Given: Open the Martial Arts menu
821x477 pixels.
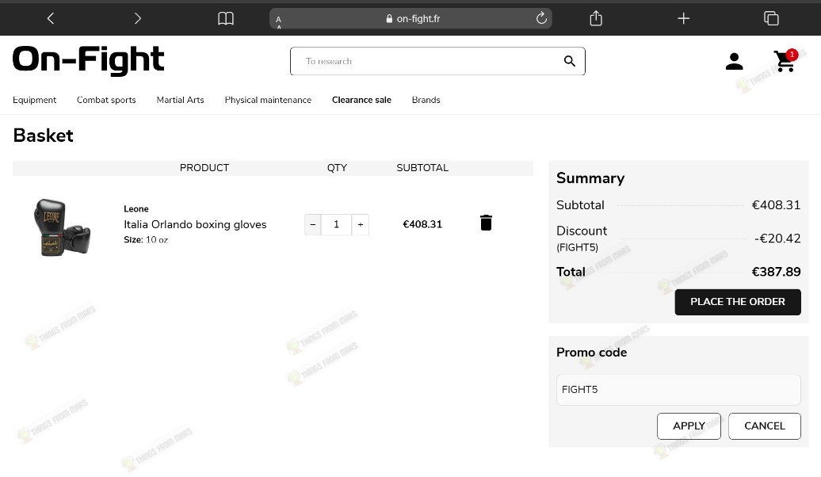Looking at the screenshot, I should pyautogui.click(x=180, y=100).
